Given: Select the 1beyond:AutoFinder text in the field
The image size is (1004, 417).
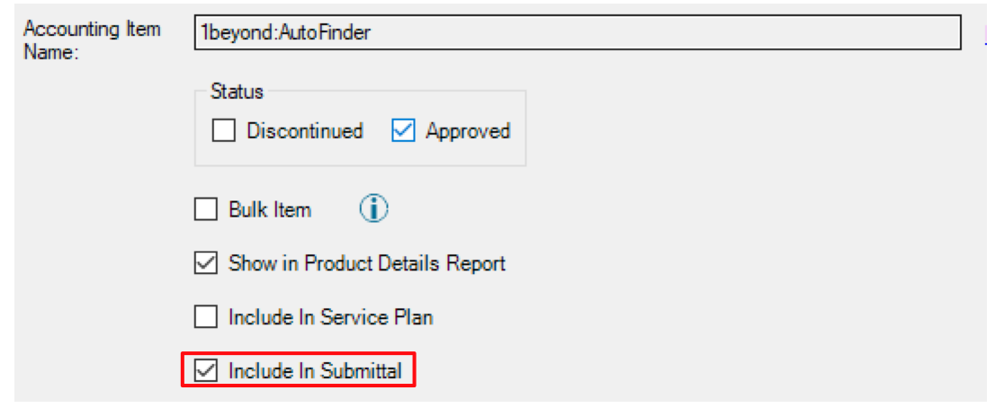Looking at the screenshot, I should (285, 32).
